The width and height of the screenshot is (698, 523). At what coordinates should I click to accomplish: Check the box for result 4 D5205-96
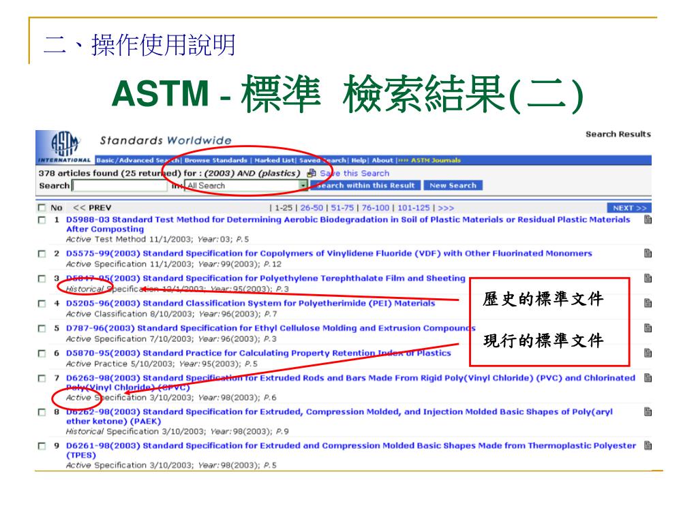(x=42, y=303)
